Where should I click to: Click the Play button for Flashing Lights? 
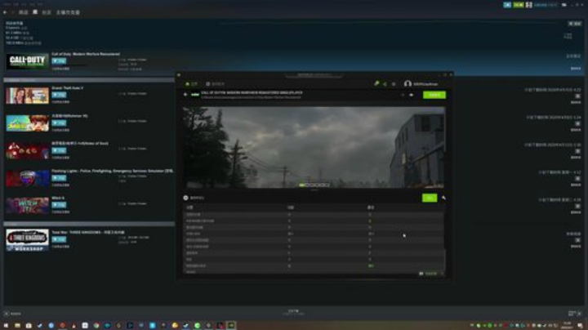point(59,178)
